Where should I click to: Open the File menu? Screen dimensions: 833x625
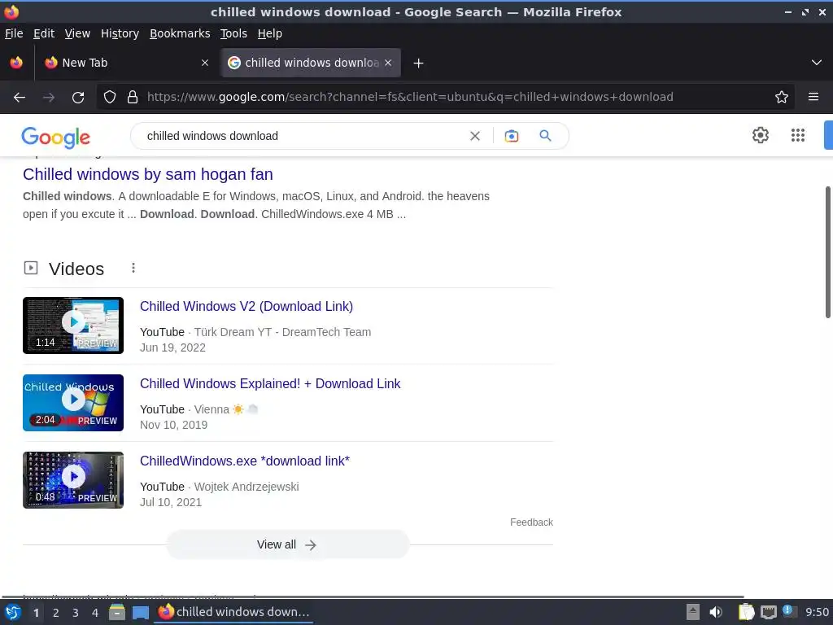pyautogui.click(x=14, y=33)
